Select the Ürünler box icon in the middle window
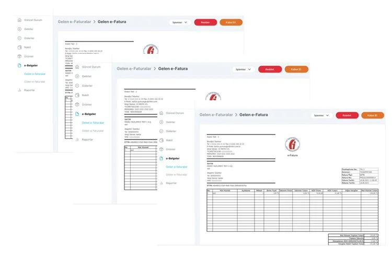Screen dimensions: 392x261 (x=77, y=104)
